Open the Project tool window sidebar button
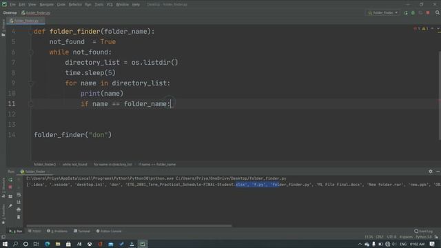441x248 pixels. click(x=3, y=28)
